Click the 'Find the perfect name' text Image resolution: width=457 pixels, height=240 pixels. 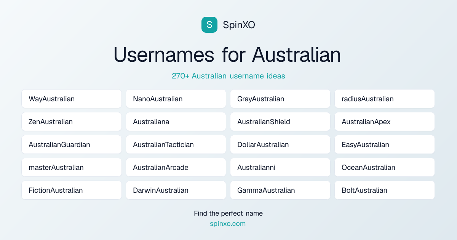228,213
